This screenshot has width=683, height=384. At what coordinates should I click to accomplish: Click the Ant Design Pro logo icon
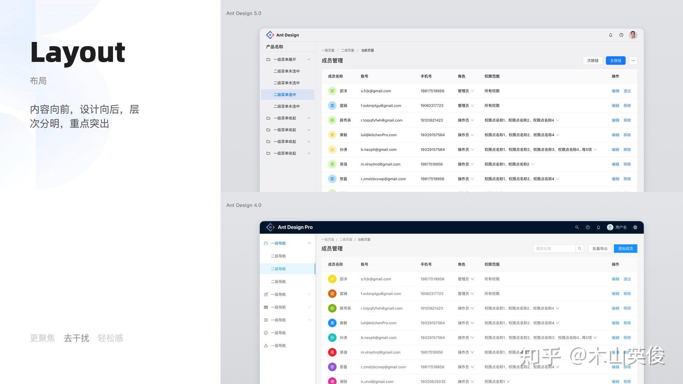(x=270, y=227)
